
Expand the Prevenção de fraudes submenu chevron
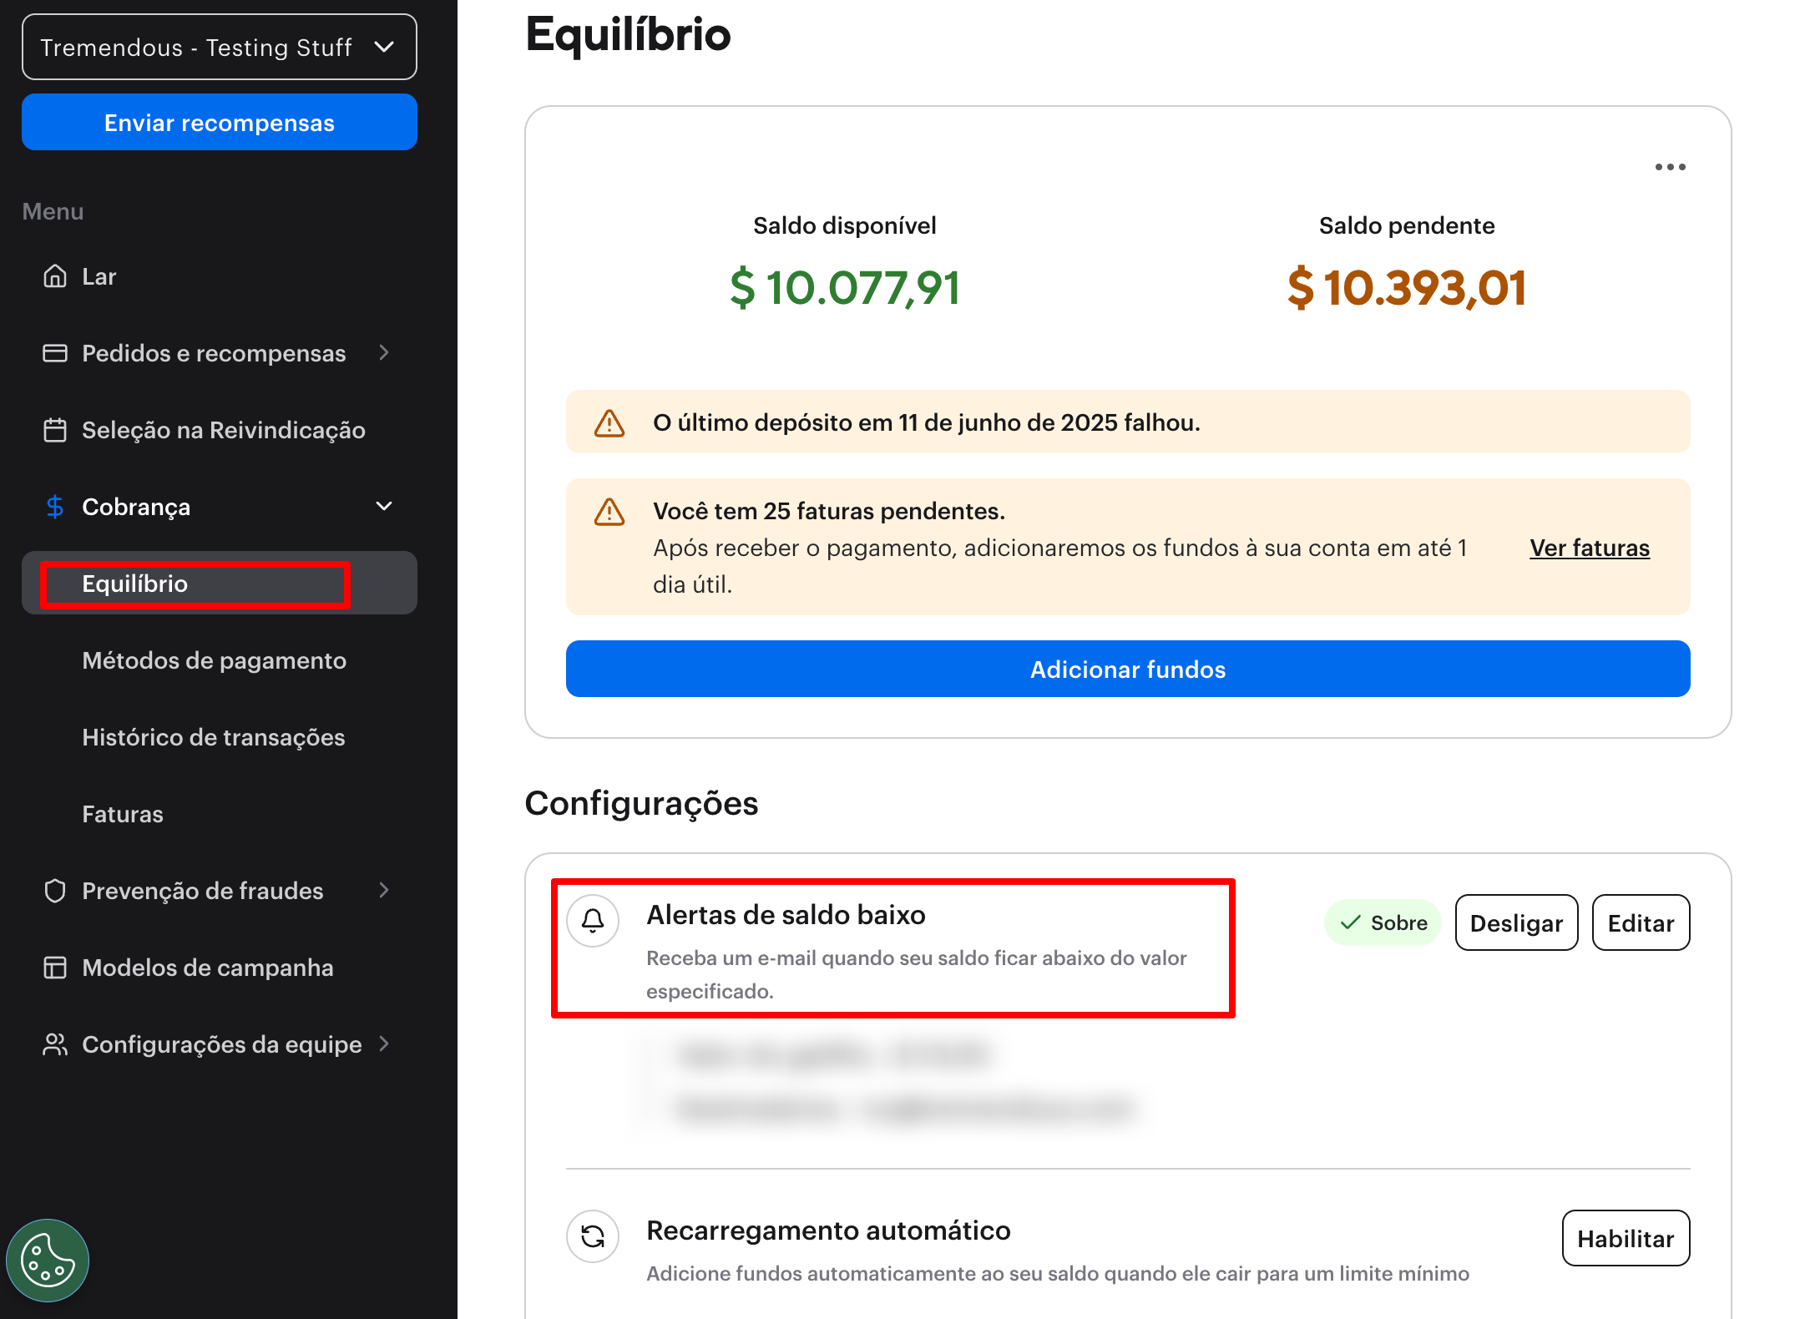point(384,891)
